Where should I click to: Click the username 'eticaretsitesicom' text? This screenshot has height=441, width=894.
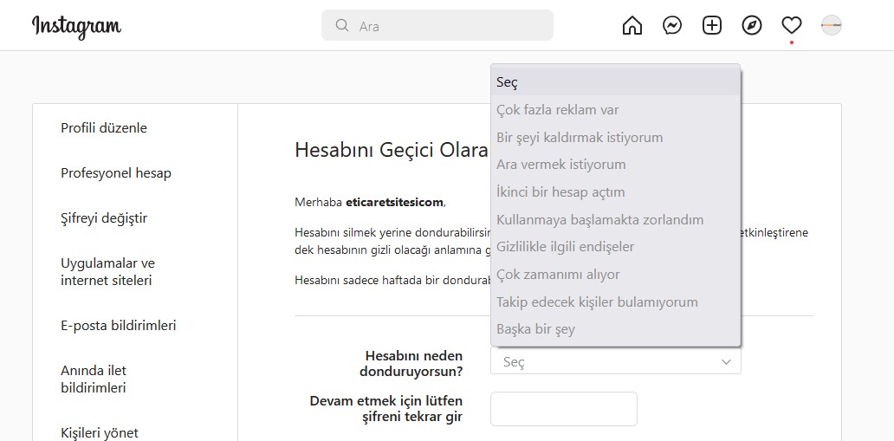tap(394, 202)
